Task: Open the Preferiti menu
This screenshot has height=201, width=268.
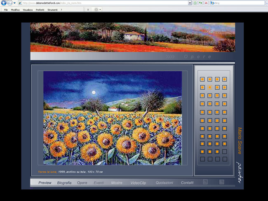Action: (x=40, y=10)
